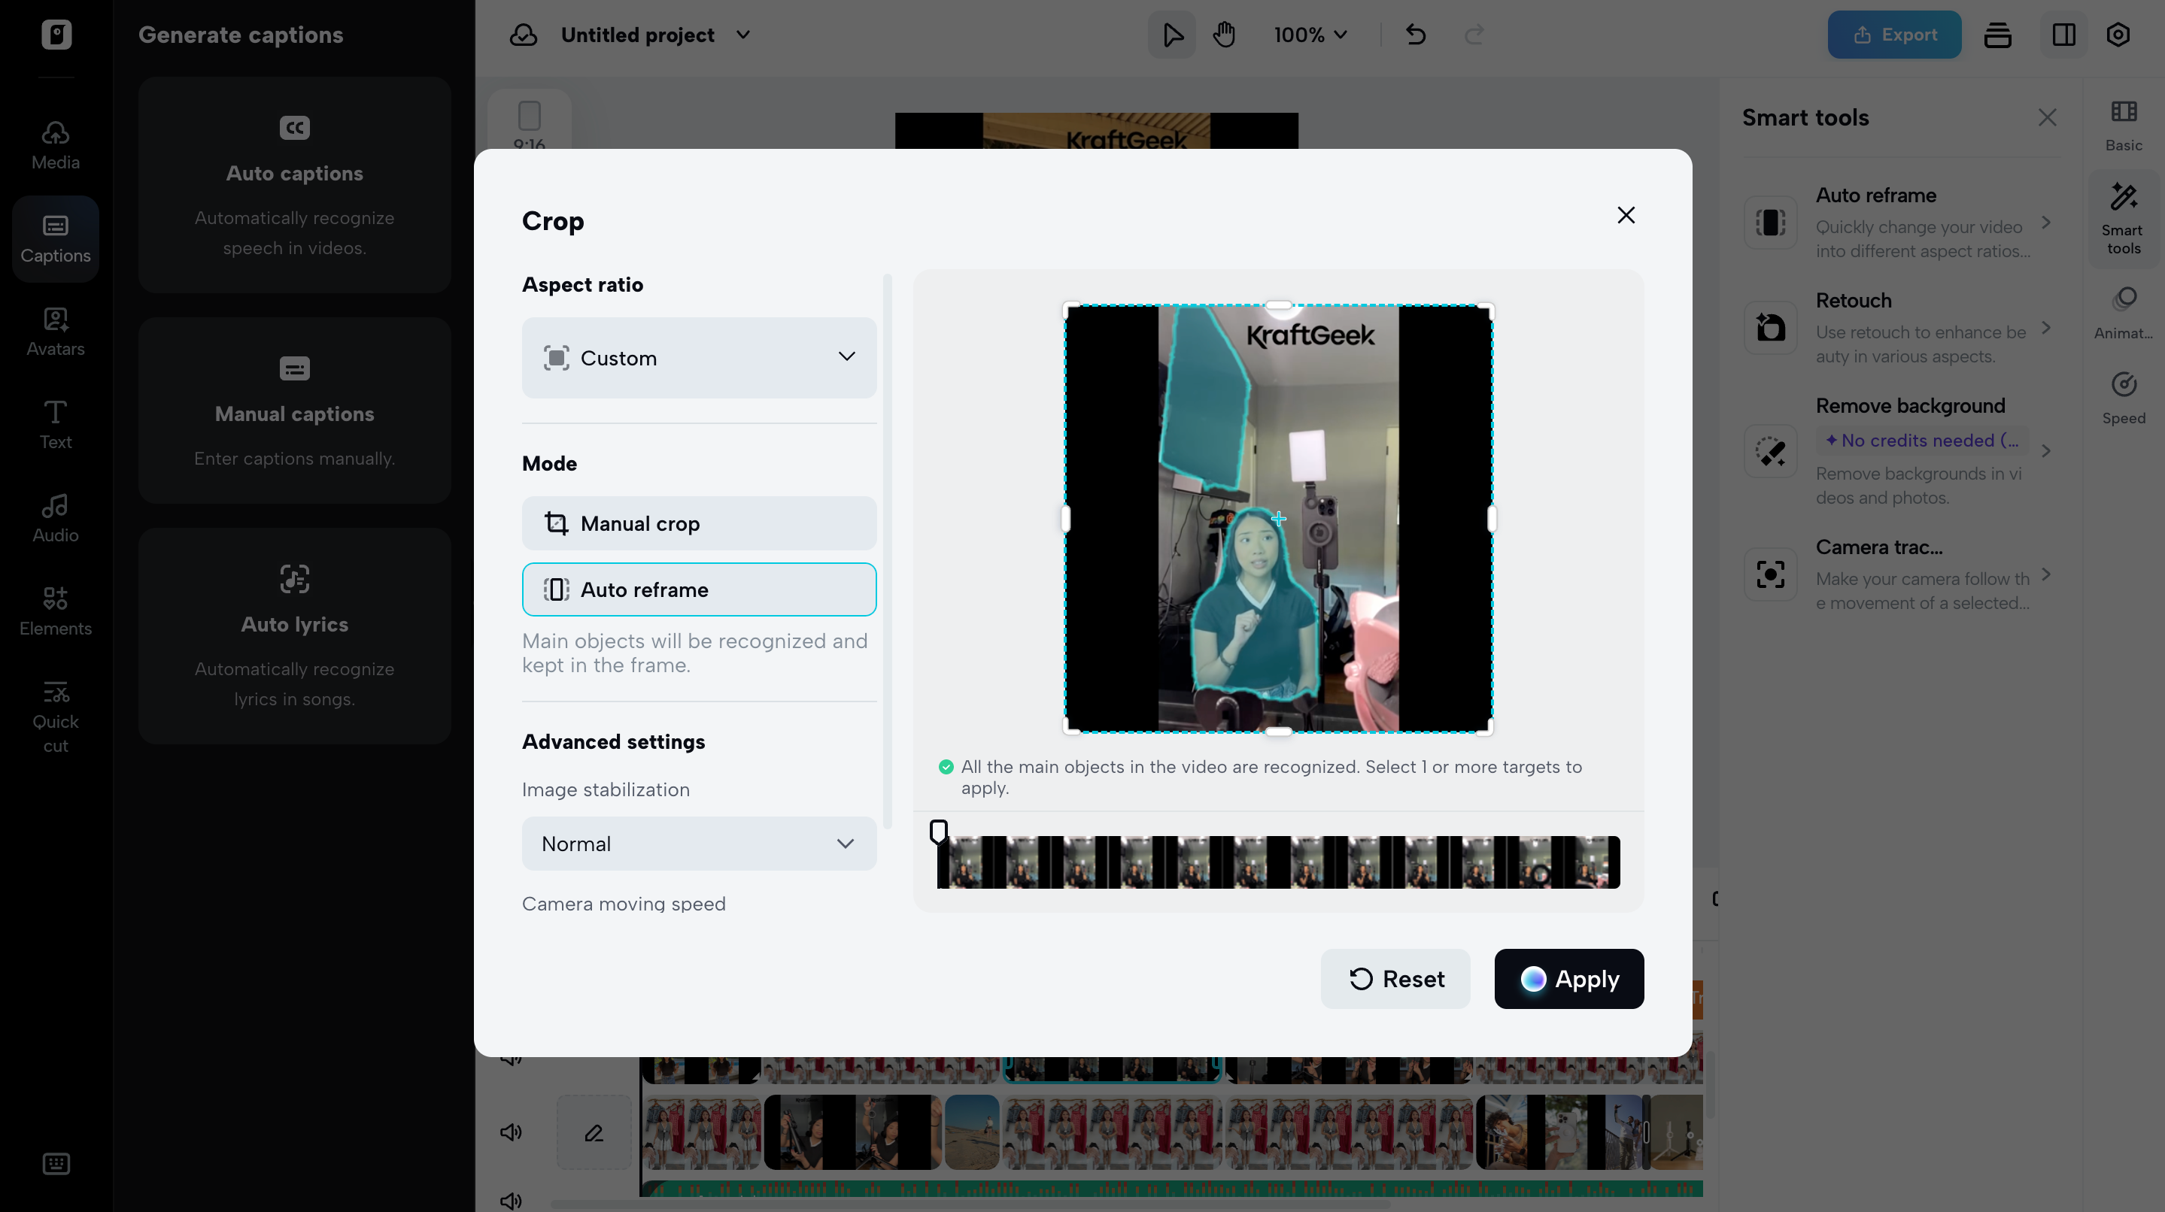
Task: Close the Crop dialog
Action: tap(1626, 215)
